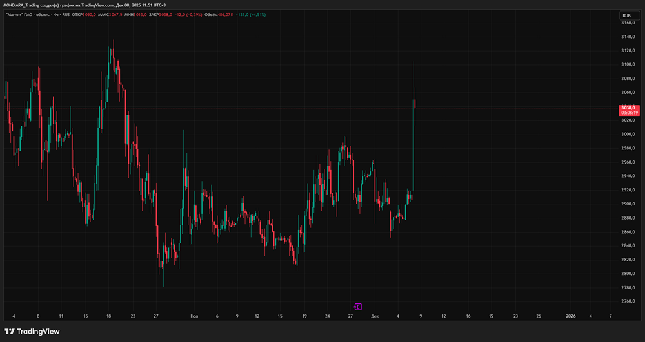Click the МАКС 3067,5 high value
Viewport: 645px width, 342px height.
click(111, 15)
